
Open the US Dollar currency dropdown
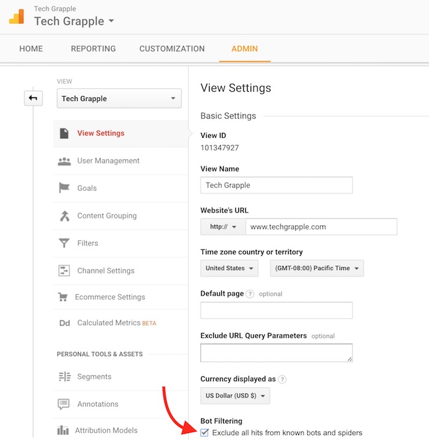(x=235, y=396)
